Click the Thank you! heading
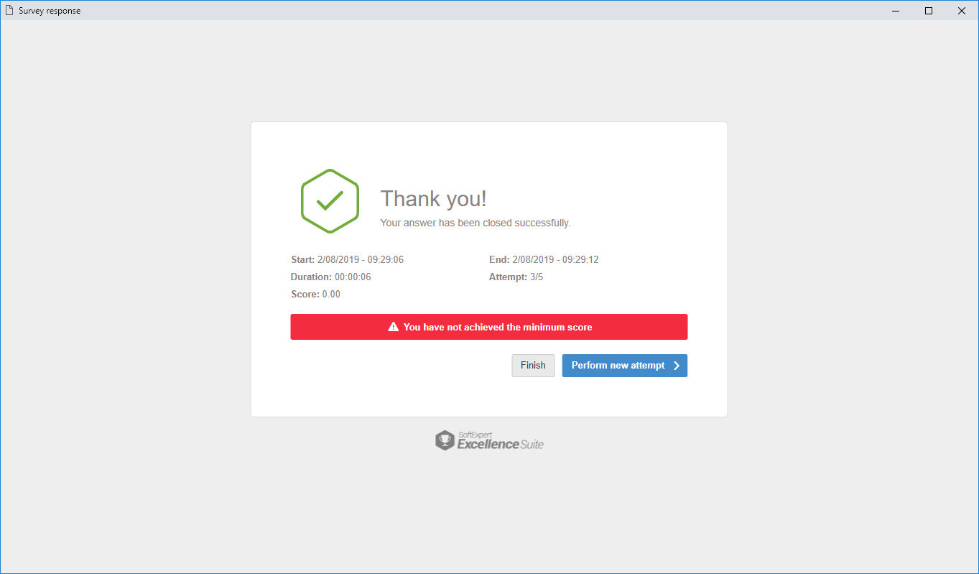 tap(433, 199)
